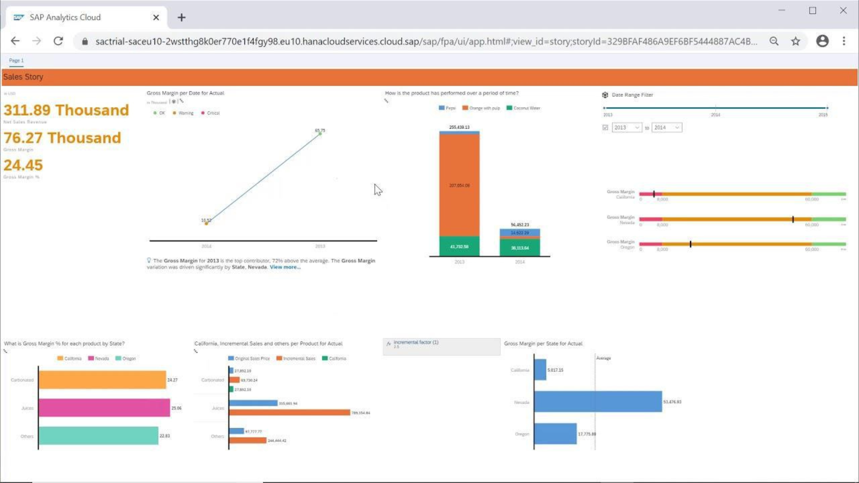Click the linked analysis icon under Gross Margin per Date
The width and height of the screenshot is (859, 483).
pyautogui.click(x=182, y=101)
